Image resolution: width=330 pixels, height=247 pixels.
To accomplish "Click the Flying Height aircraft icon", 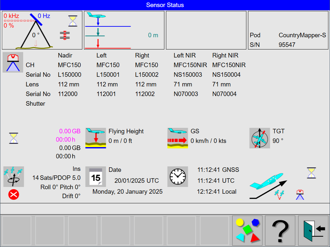I will (x=96, y=138).
